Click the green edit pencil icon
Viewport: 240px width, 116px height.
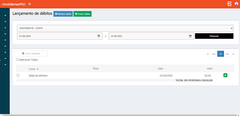225,75
